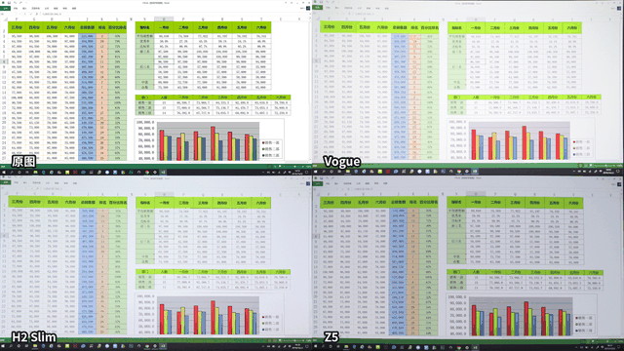The image size is (624, 351).
Task: Click the 销售一部 legend entry in Vogue panel chart
Action: pos(582,141)
